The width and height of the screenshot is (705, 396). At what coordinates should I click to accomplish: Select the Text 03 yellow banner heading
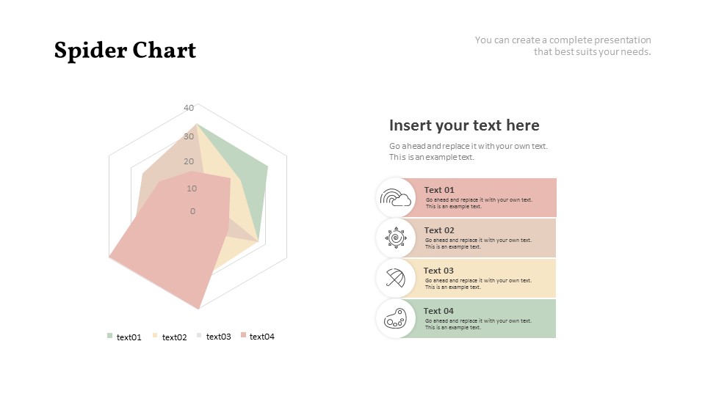438,271
